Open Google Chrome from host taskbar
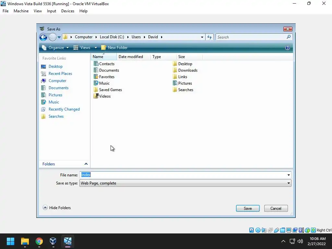The image size is (332, 249). tap(39, 241)
